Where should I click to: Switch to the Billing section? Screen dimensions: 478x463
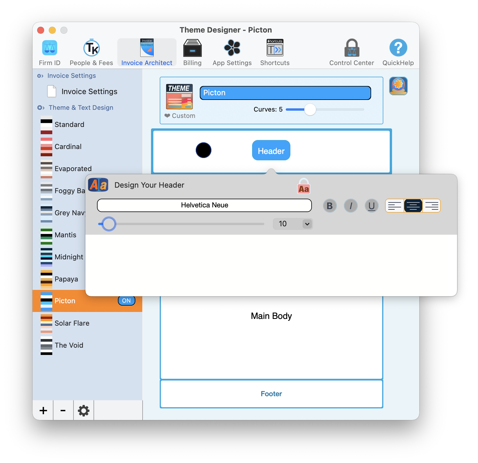click(192, 52)
